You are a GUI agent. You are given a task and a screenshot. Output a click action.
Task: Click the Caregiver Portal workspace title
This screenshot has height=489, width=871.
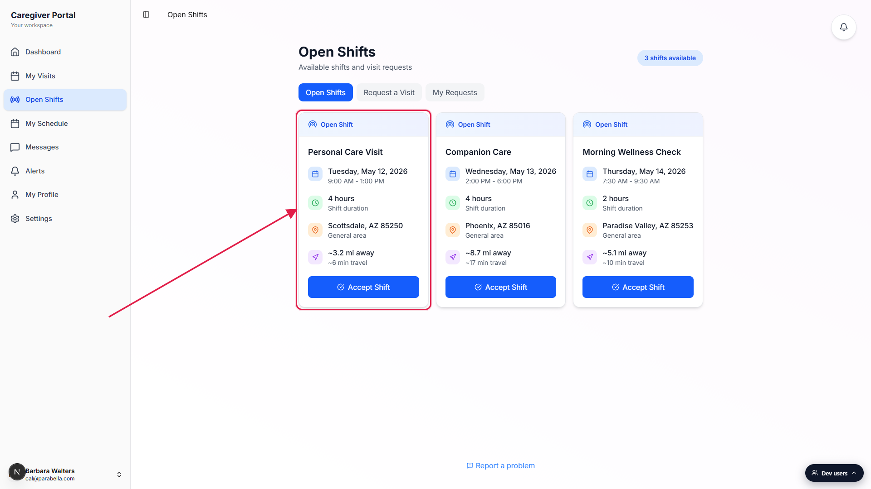click(x=43, y=15)
